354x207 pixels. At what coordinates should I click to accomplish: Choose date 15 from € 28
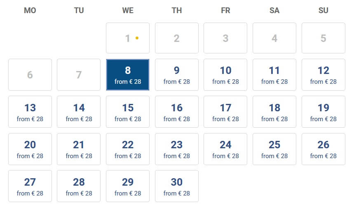pyautogui.click(x=128, y=112)
